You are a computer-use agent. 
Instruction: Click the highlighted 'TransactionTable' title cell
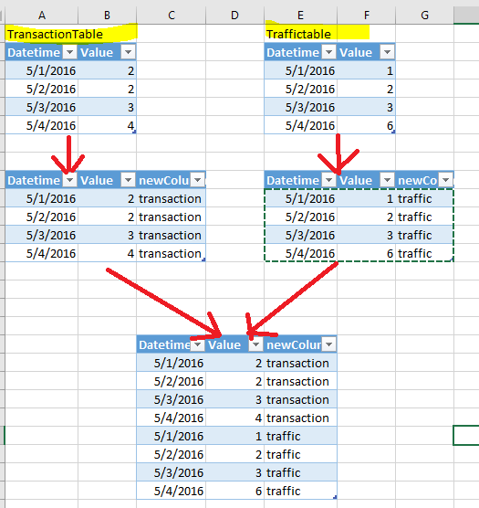pyautogui.click(x=42, y=34)
